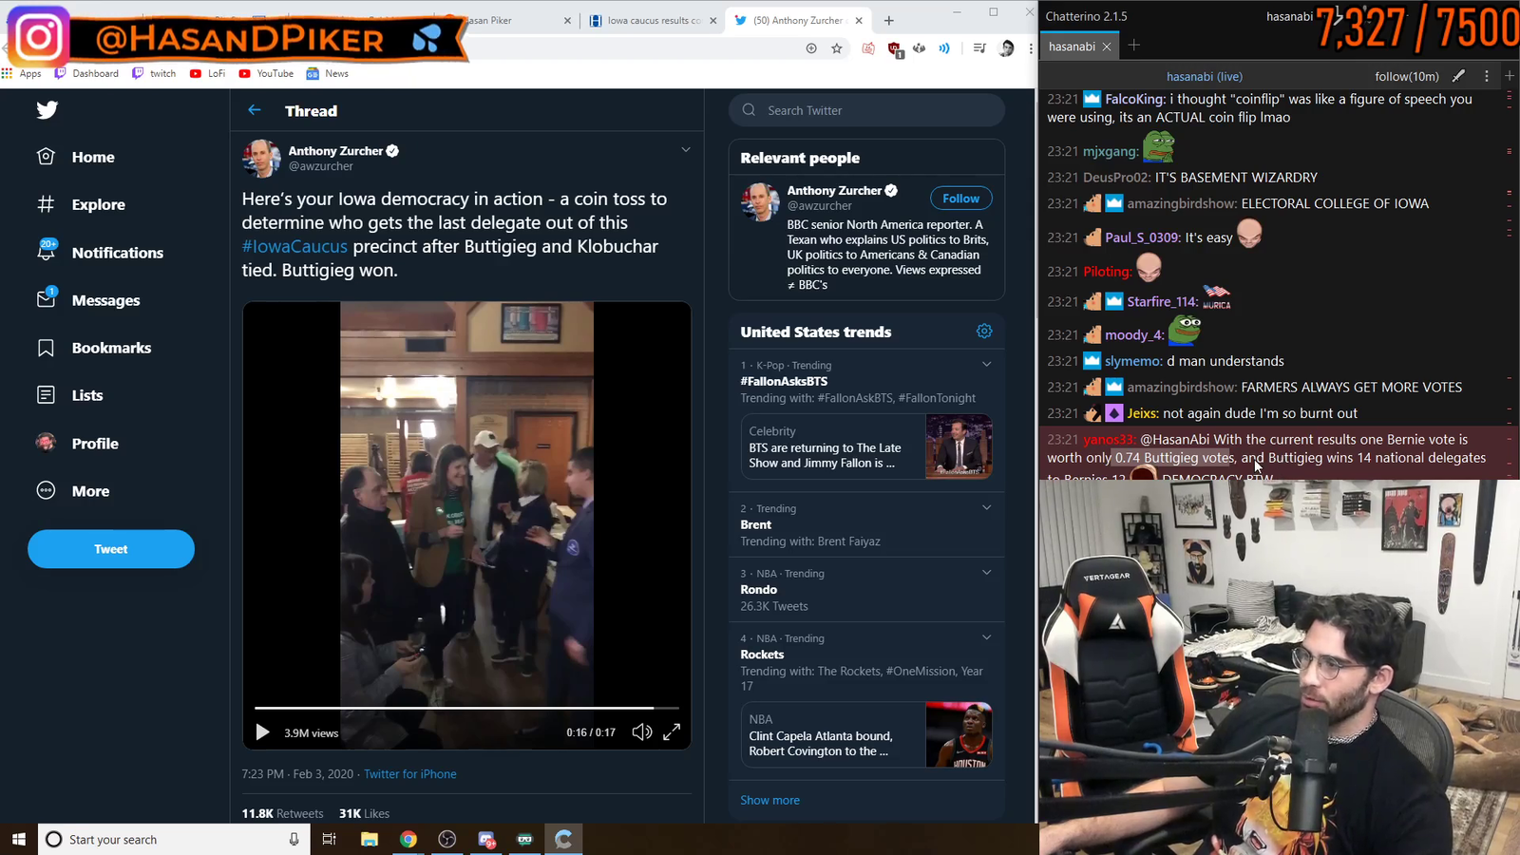Open the Windows Start menu
The width and height of the screenshot is (1520, 855).
click(19, 839)
